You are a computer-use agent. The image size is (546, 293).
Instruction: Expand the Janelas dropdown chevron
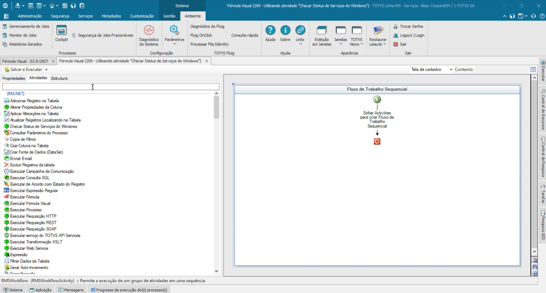(341, 44)
